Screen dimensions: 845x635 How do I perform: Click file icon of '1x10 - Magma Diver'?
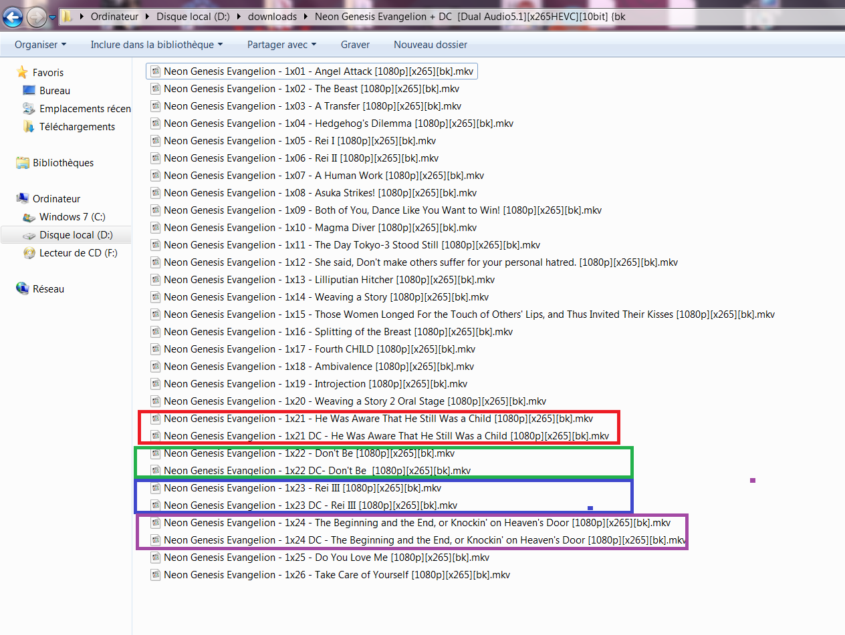tap(156, 227)
